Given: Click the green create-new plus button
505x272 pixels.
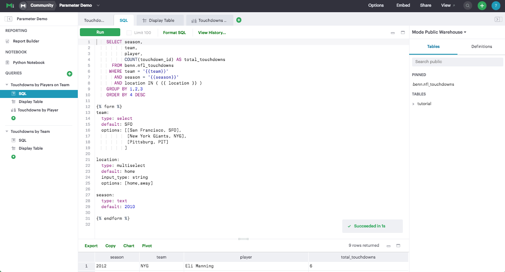Looking at the screenshot, I should point(482,5).
